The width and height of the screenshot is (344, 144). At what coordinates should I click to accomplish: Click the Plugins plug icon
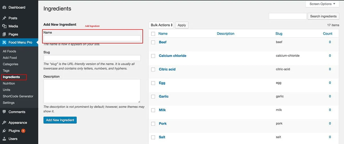click(x=4, y=131)
